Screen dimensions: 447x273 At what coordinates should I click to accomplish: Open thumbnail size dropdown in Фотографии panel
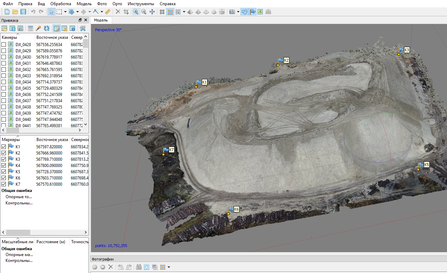point(169,267)
